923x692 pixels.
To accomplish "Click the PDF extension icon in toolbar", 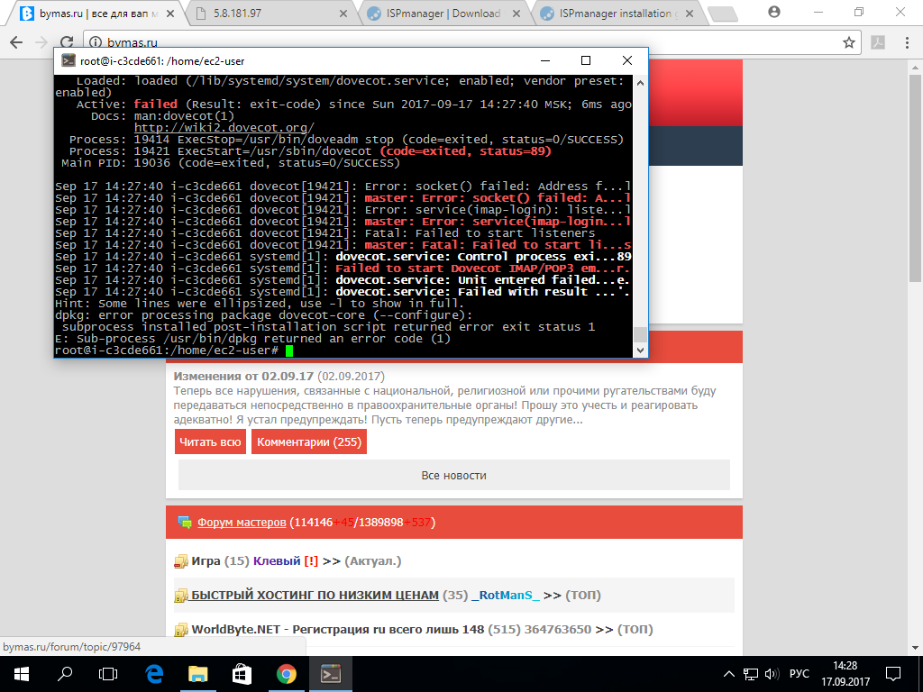I will tap(877, 42).
